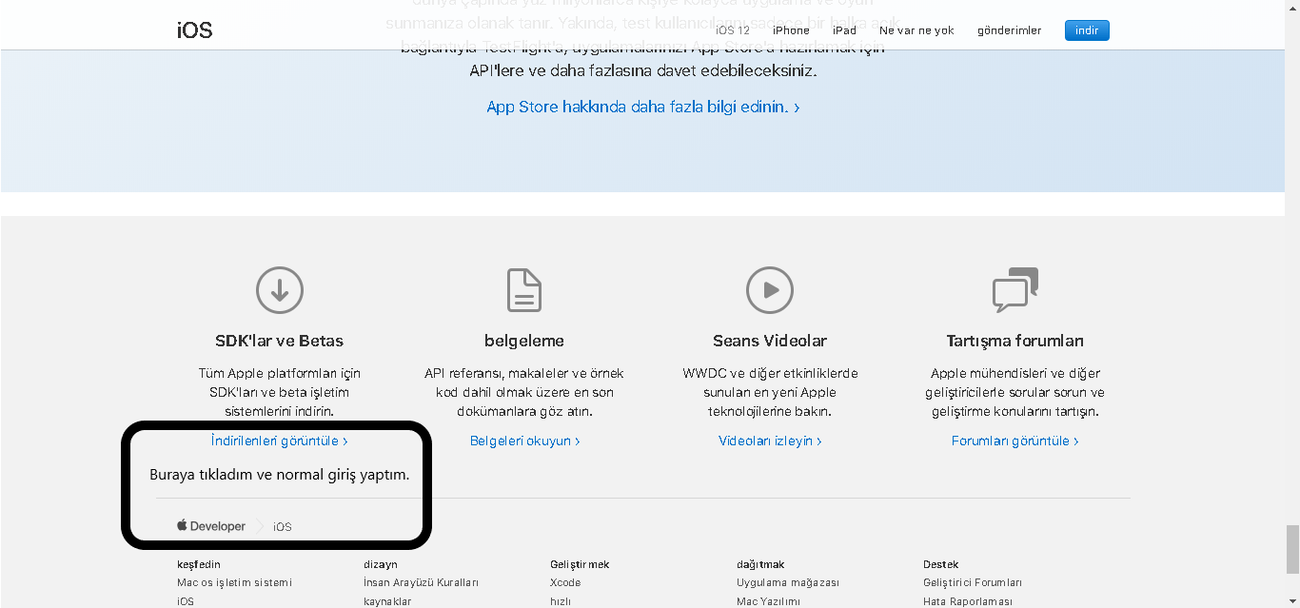Click the documentation page icon

(x=524, y=290)
